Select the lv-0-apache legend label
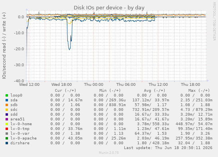 click(x=24, y=138)
